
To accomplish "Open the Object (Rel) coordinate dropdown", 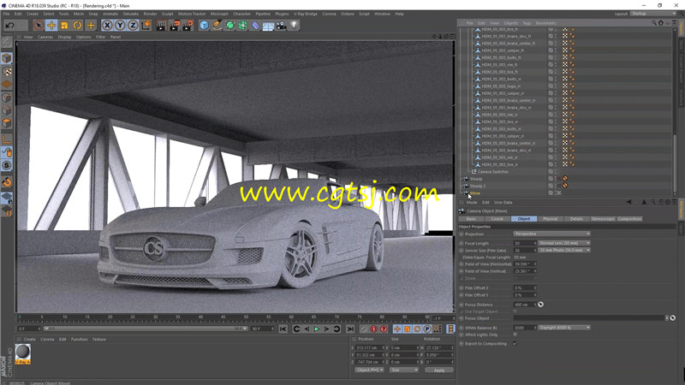I will pos(369,370).
